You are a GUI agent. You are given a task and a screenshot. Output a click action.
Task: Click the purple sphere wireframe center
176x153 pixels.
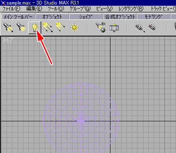pyautogui.click(x=80, y=121)
